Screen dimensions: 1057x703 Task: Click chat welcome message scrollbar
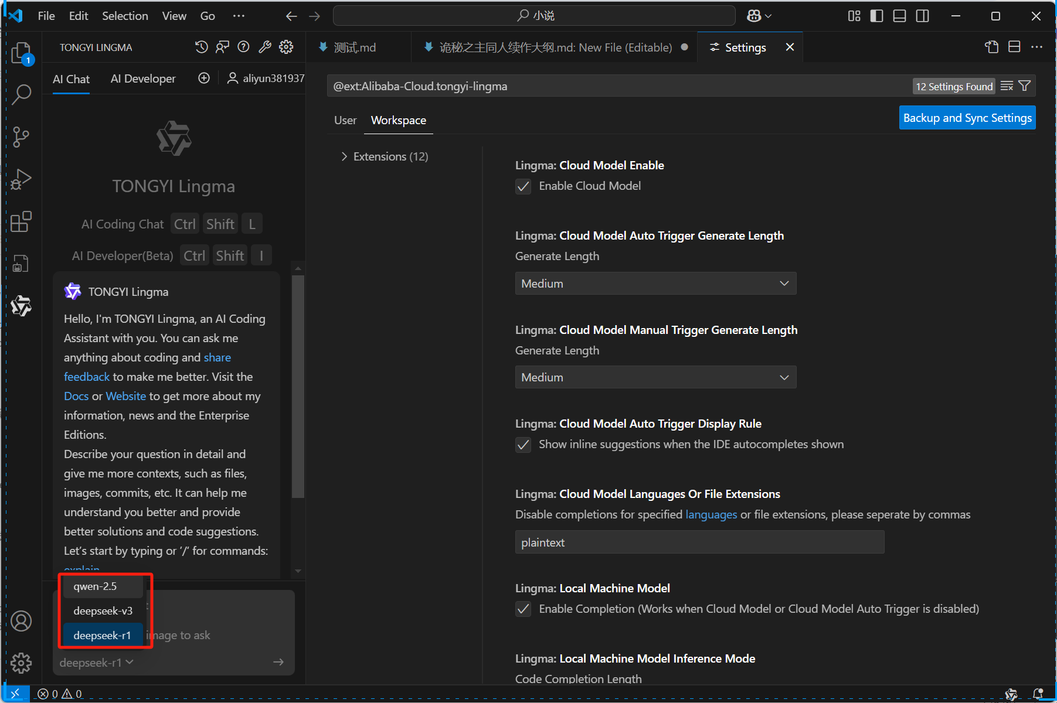coord(298,387)
